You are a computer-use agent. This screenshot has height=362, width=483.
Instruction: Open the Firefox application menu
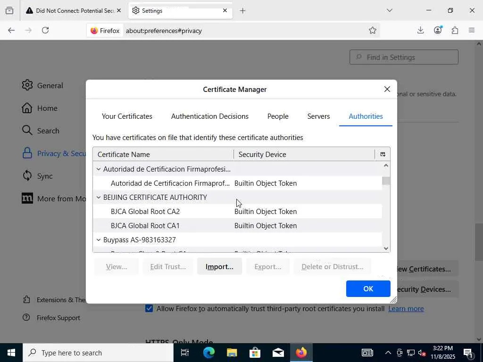click(x=472, y=30)
